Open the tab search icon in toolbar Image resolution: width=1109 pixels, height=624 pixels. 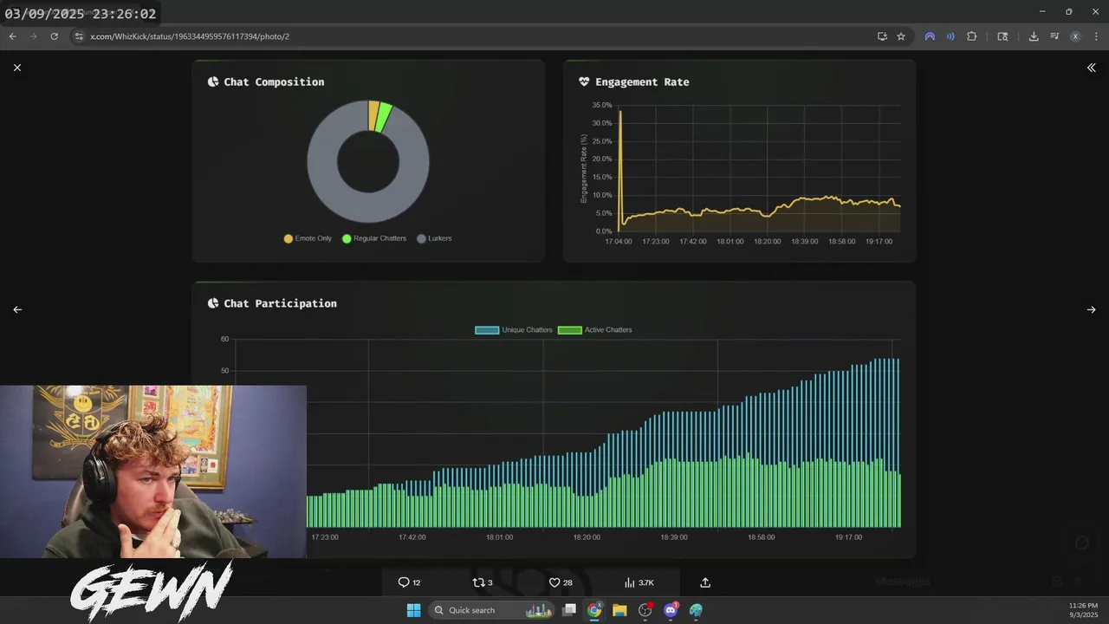(1002, 36)
